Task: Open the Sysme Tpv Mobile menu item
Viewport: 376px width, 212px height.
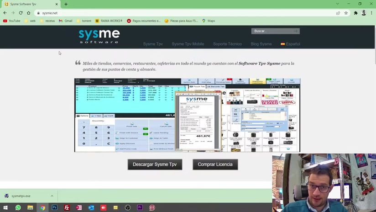Action: pyautogui.click(x=188, y=44)
